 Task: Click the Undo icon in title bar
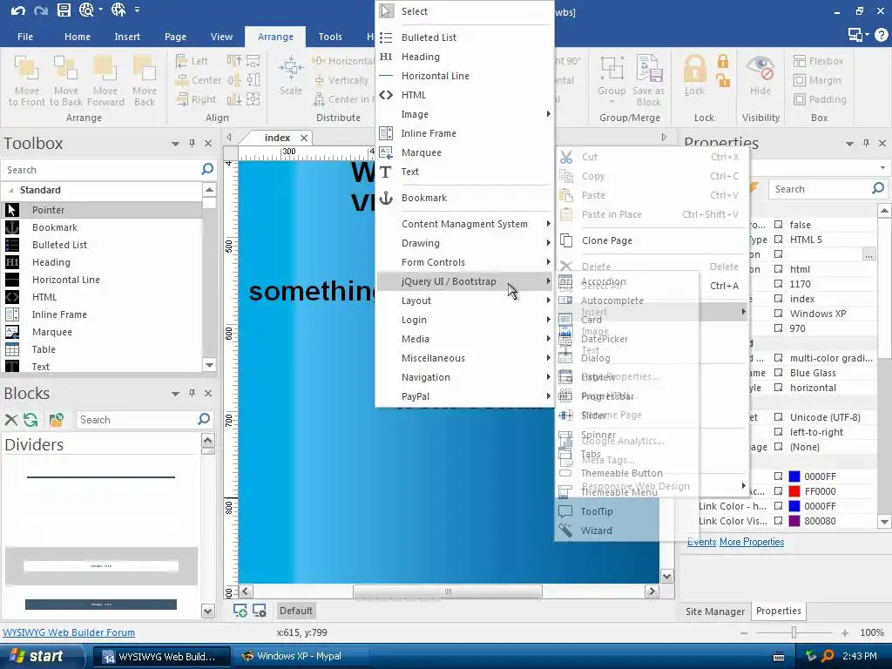click(x=17, y=10)
